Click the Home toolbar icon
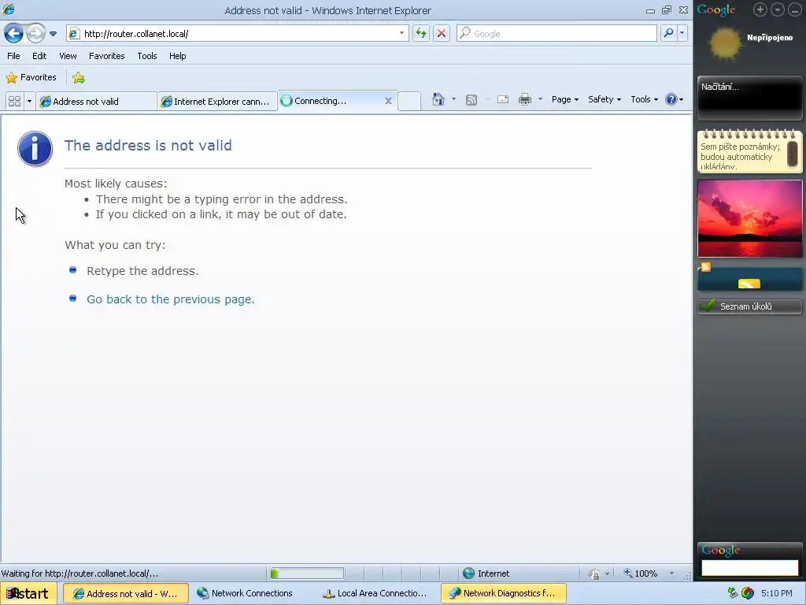 click(438, 99)
